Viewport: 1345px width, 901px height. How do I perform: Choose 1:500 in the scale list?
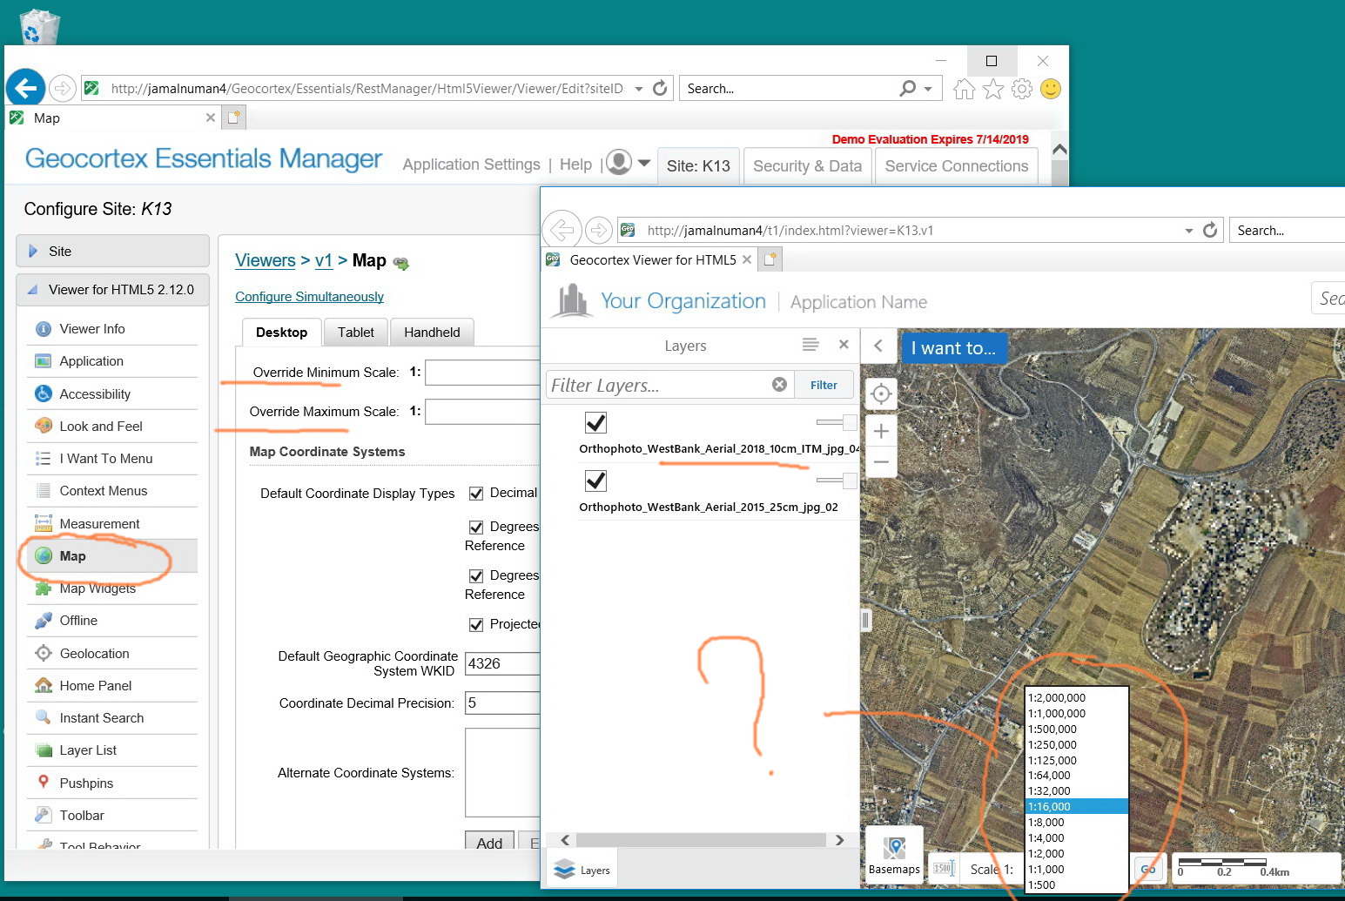pos(1077,884)
